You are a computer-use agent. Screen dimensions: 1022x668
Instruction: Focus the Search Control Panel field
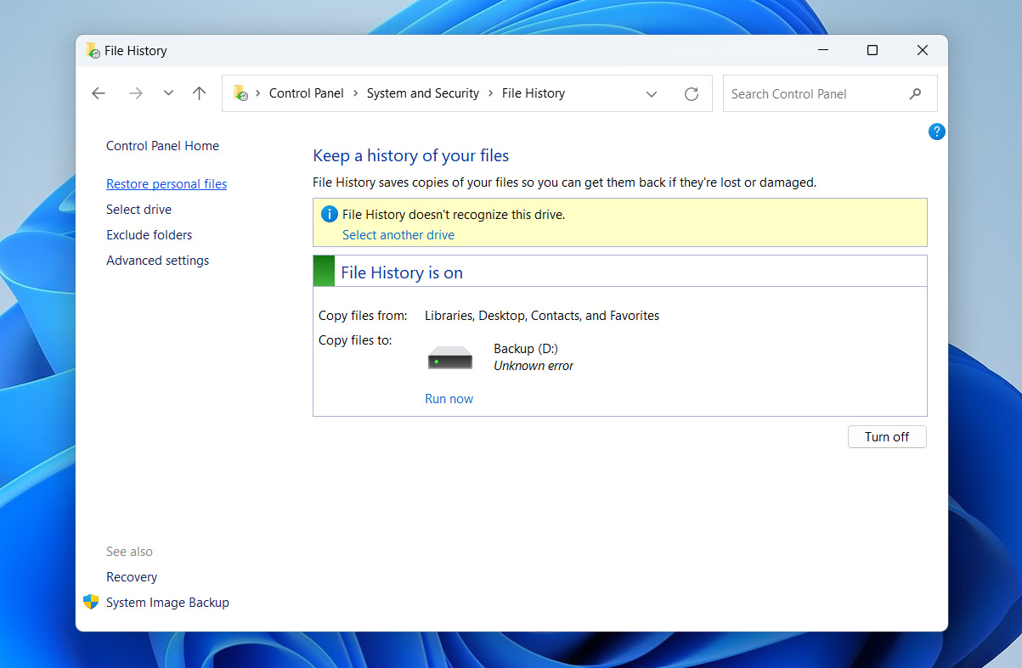[830, 93]
